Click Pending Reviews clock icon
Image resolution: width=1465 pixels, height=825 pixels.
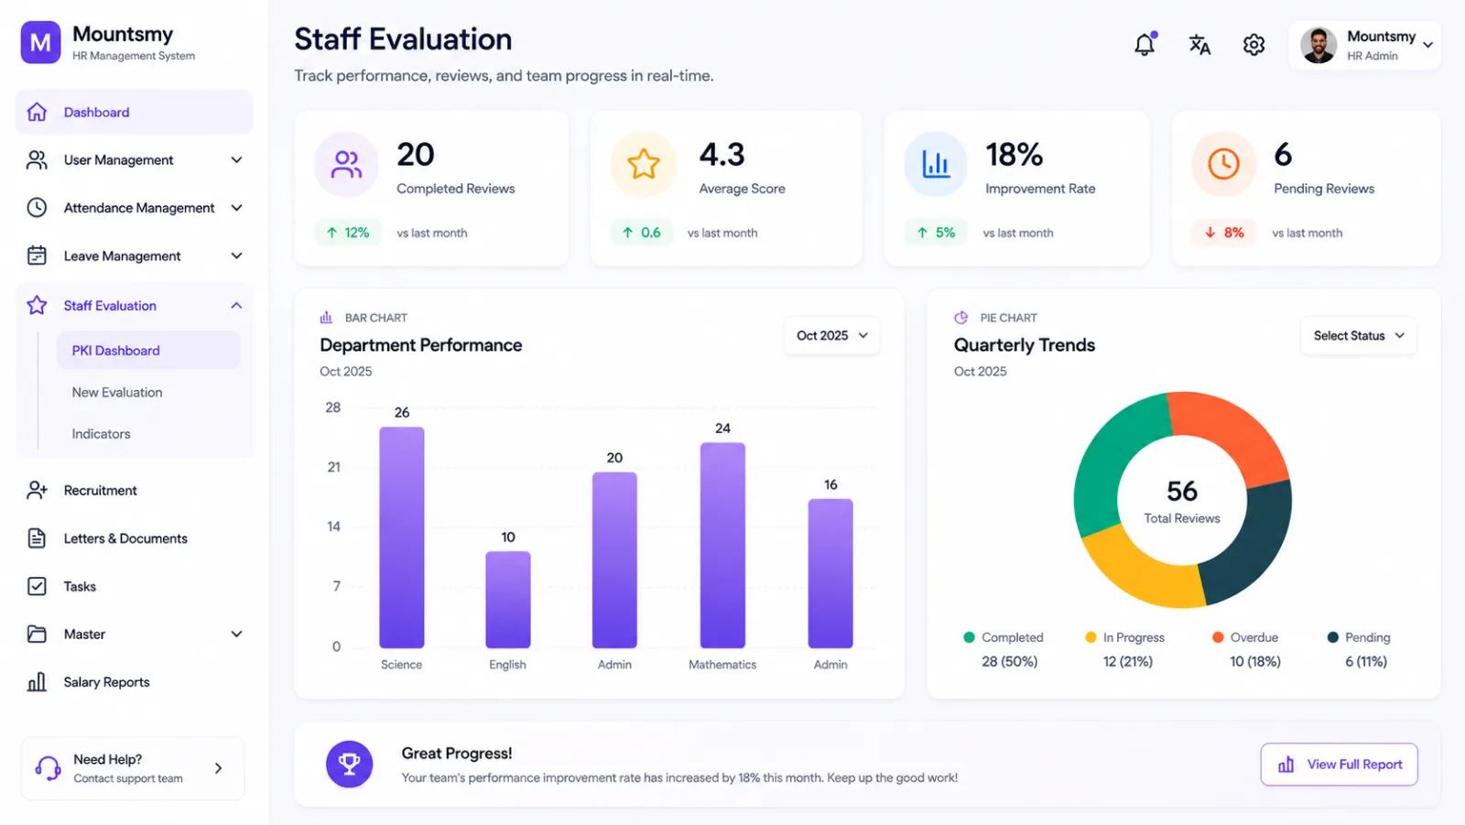(1223, 165)
